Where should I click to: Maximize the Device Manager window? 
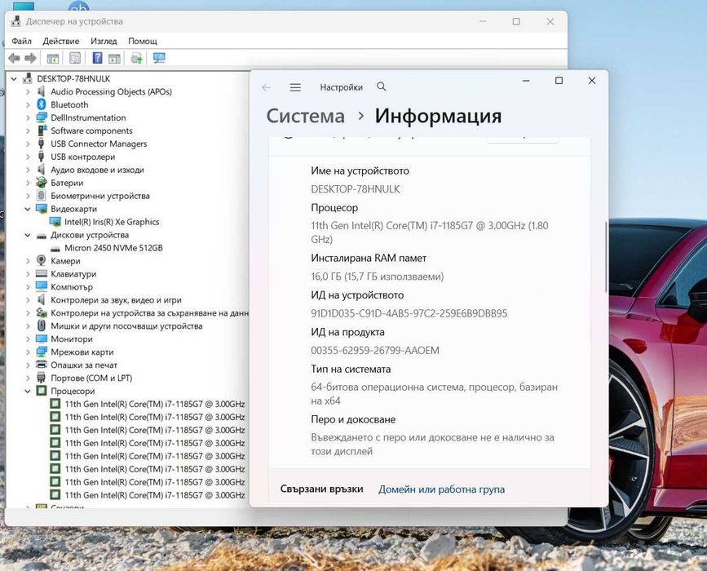[516, 22]
